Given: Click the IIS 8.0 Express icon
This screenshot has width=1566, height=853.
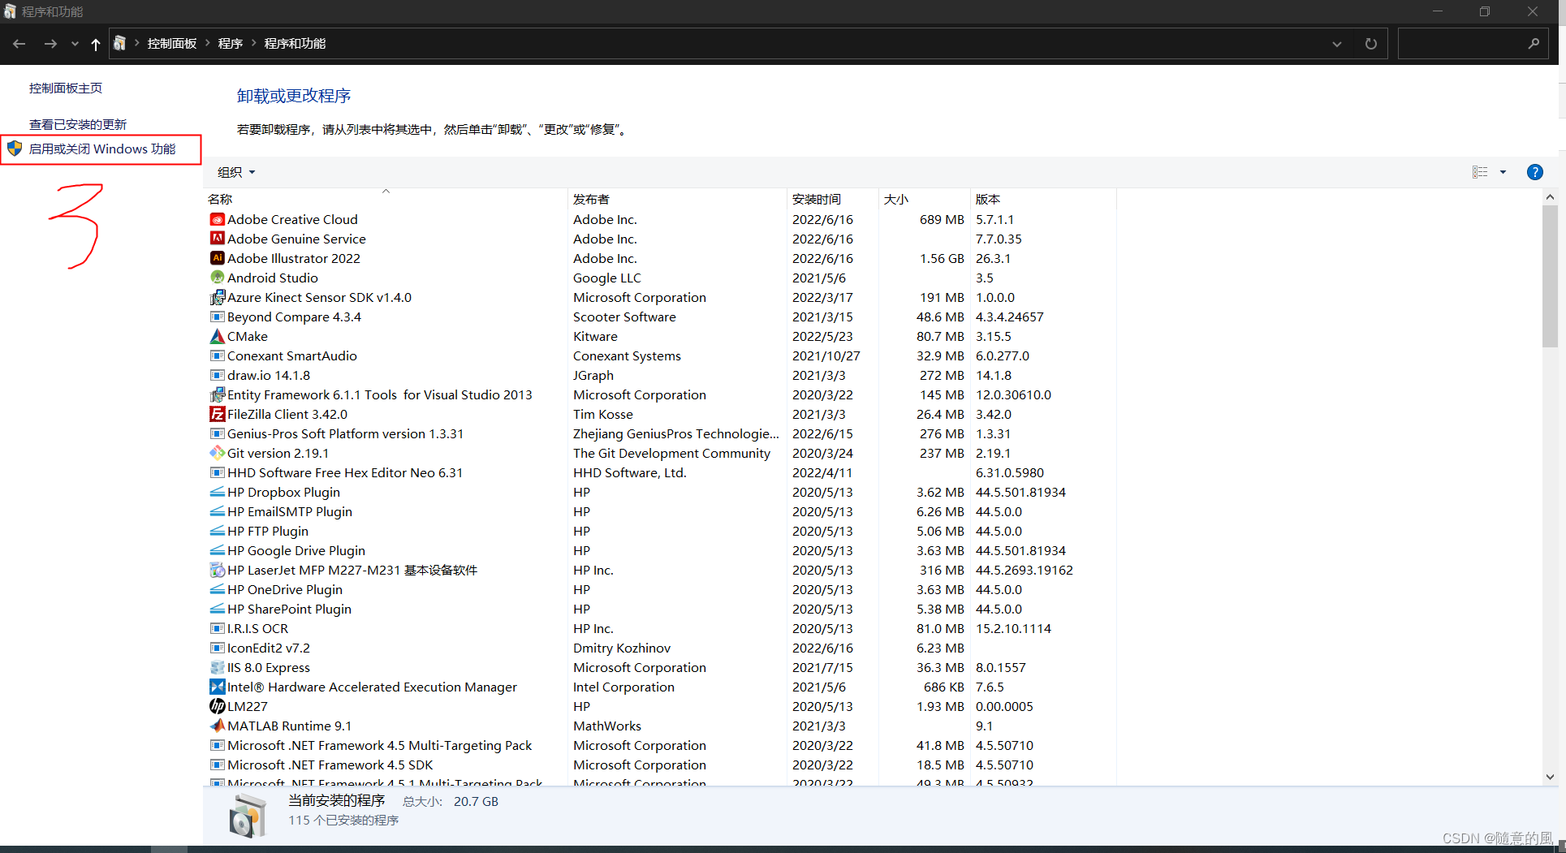Looking at the screenshot, I should coord(217,667).
